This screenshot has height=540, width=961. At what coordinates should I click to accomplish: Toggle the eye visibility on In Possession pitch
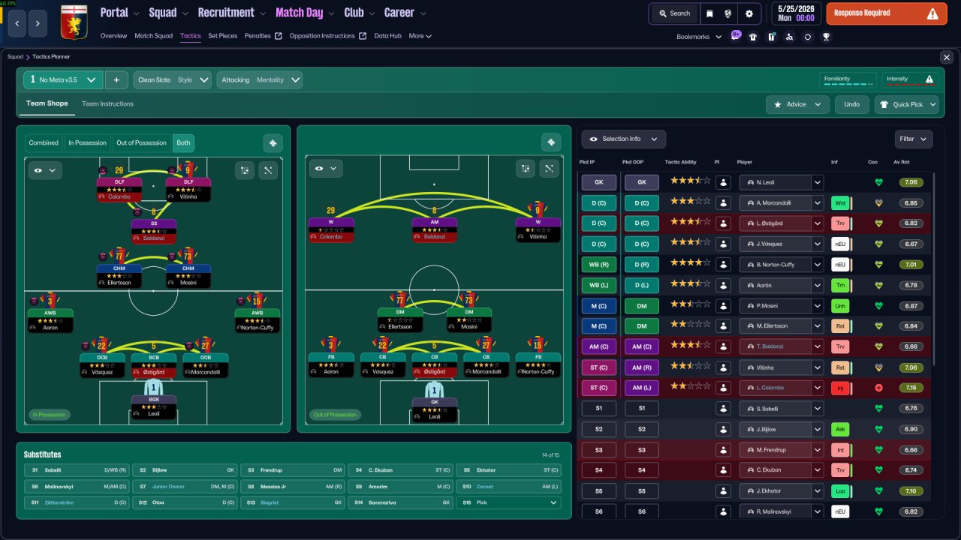pyautogui.click(x=44, y=170)
